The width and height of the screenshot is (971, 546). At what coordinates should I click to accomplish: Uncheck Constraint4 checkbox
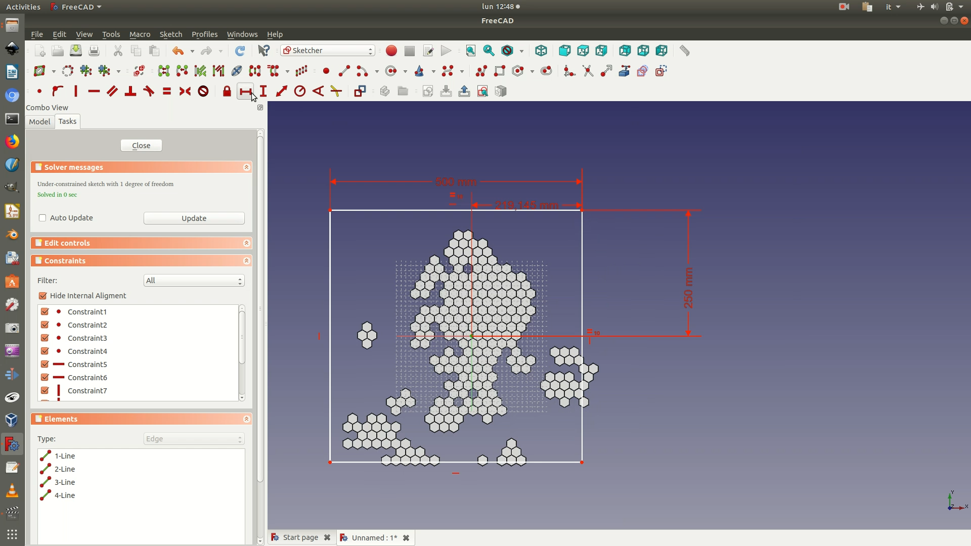[x=45, y=351]
